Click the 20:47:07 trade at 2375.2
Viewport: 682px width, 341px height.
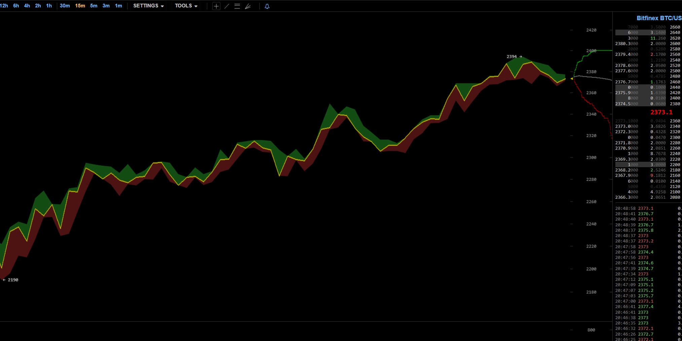coord(648,291)
